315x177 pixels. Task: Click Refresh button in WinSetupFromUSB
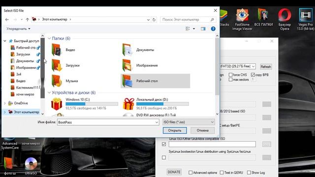tap(266, 67)
